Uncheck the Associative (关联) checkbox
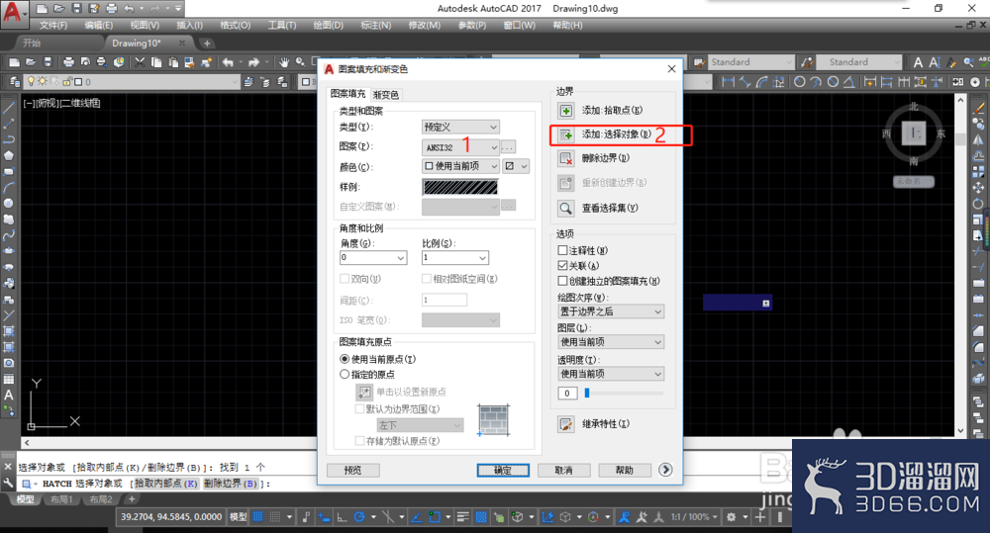990x533 pixels. click(562, 266)
